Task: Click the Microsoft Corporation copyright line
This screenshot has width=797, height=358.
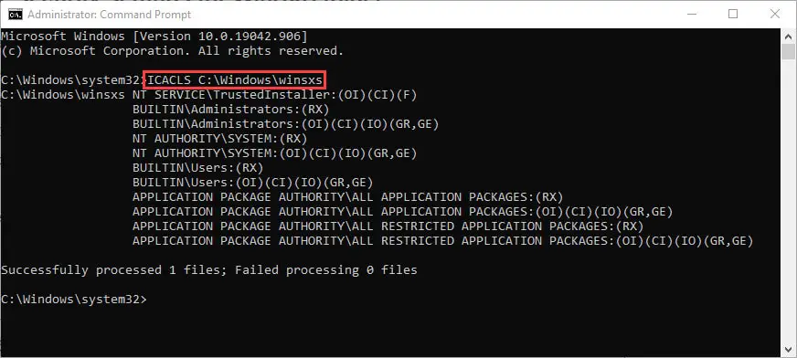Action: click(x=173, y=51)
